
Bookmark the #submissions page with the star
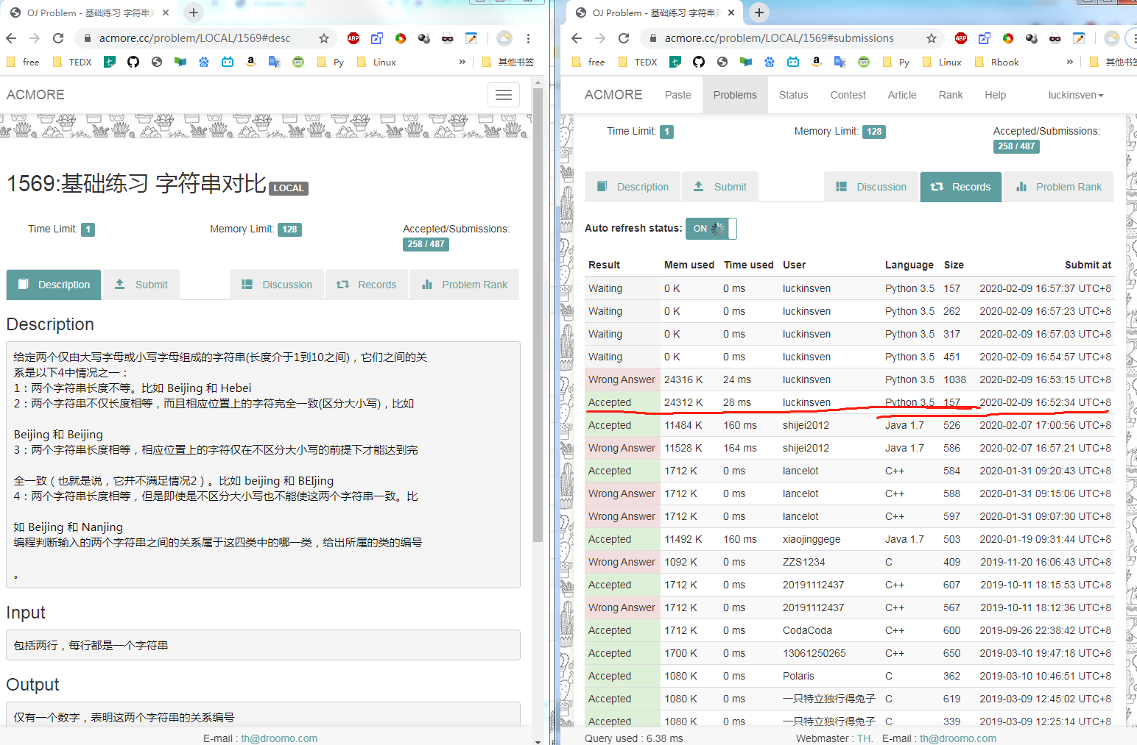click(x=932, y=38)
